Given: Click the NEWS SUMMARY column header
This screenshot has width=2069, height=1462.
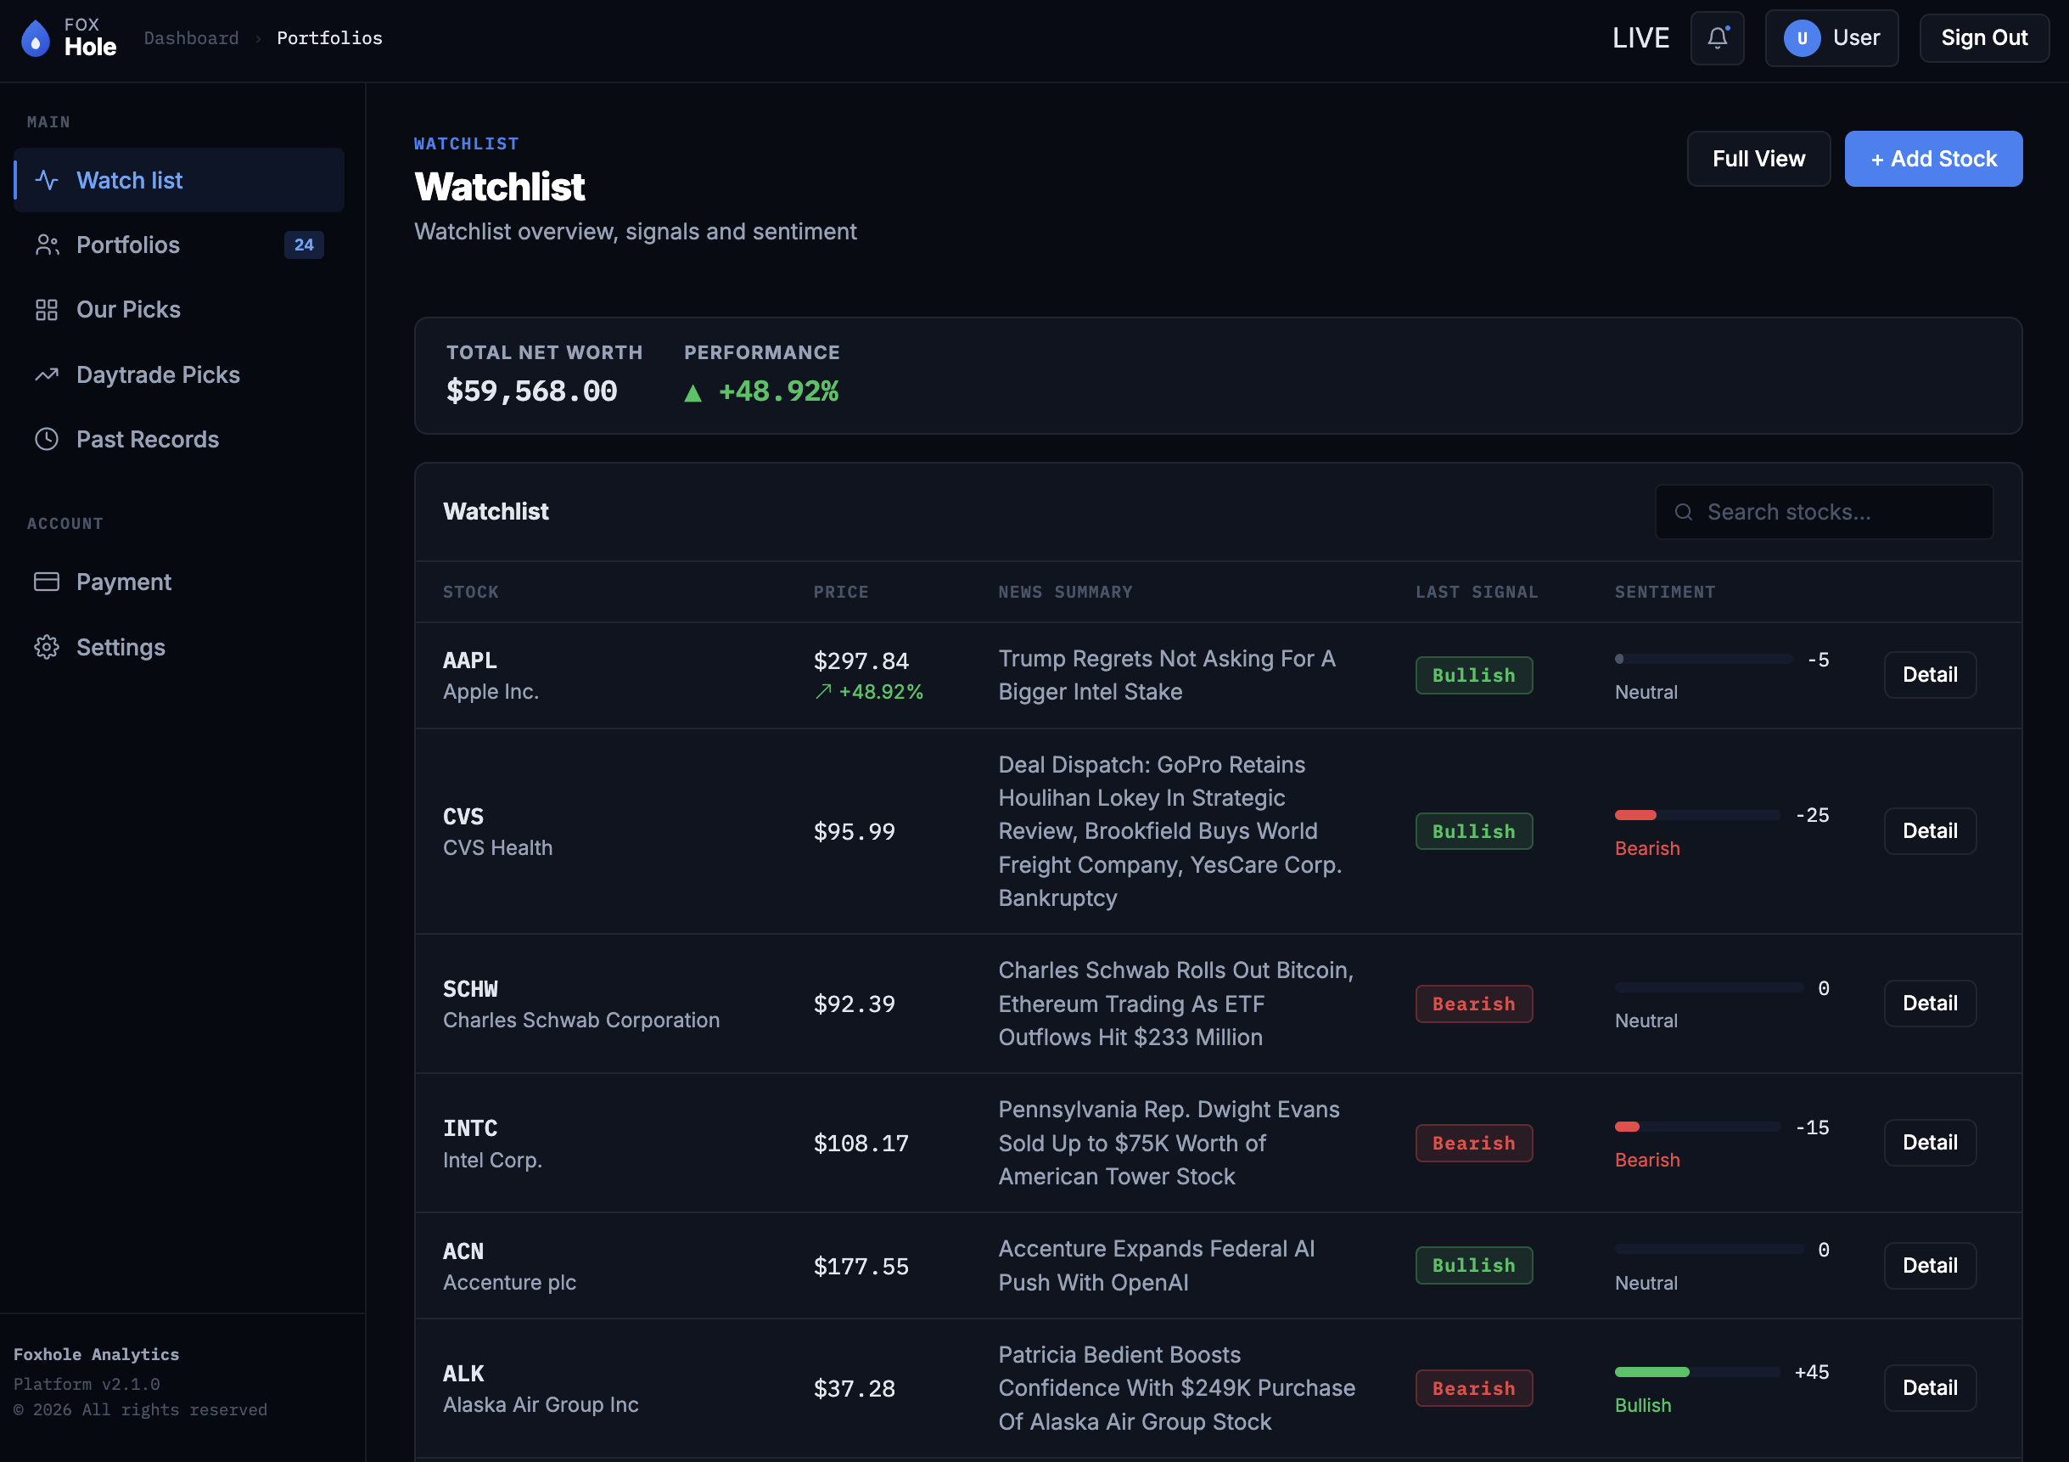Looking at the screenshot, I should coord(1065,593).
